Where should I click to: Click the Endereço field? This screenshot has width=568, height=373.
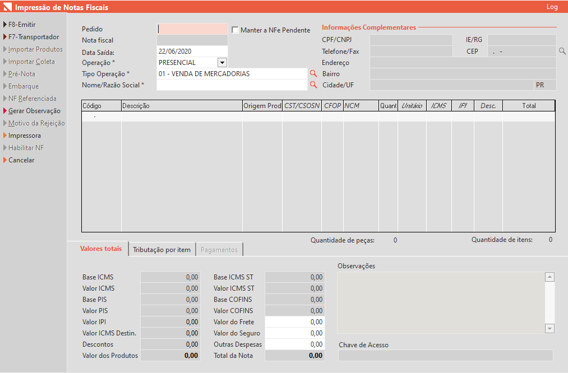point(463,63)
